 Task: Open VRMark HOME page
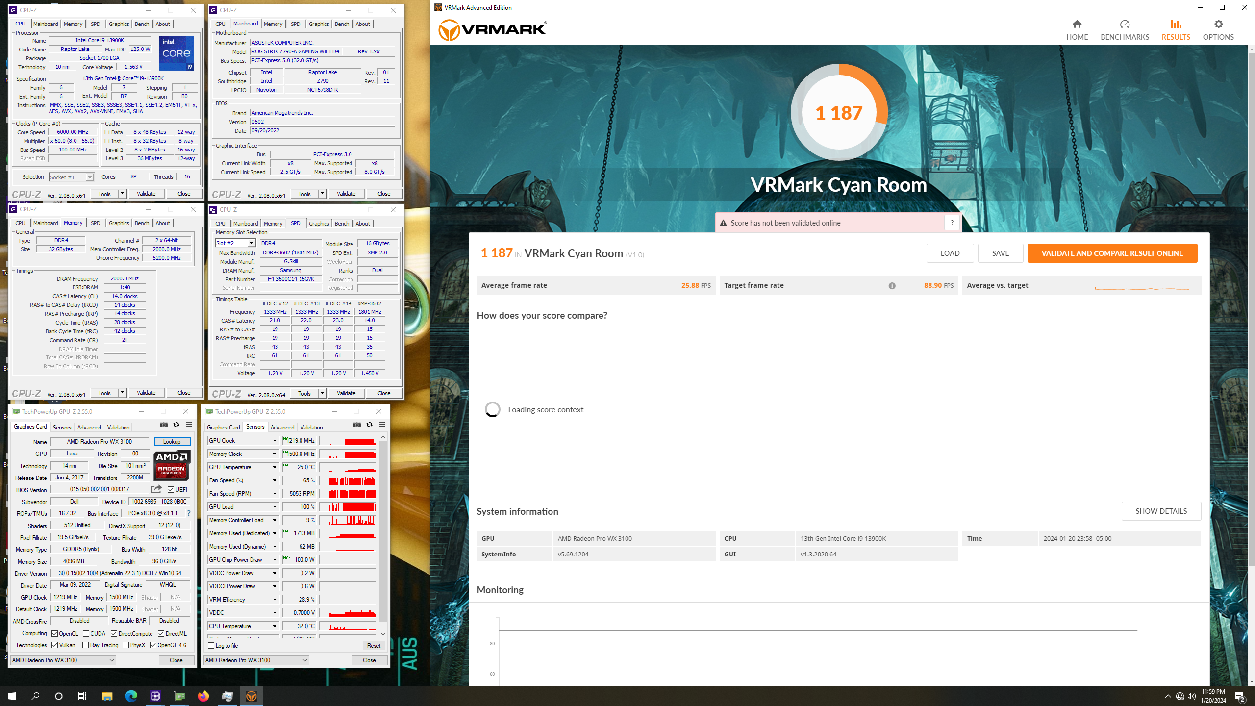(1077, 30)
